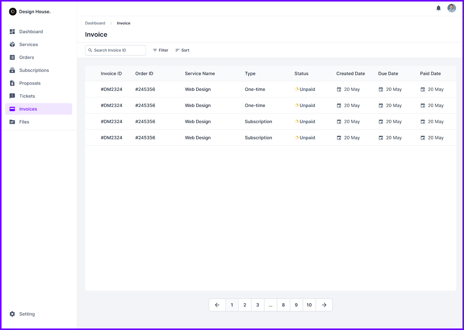The width and height of the screenshot is (464, 330).
Task: Navigate to Dashboard via the breadcrumb
Action: point(95,23)
